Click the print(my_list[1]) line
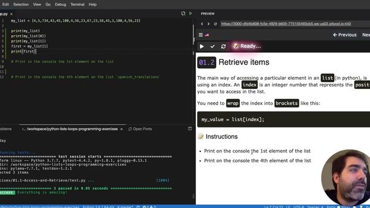This screenshot has height=208, width=370. coord(28,41)
